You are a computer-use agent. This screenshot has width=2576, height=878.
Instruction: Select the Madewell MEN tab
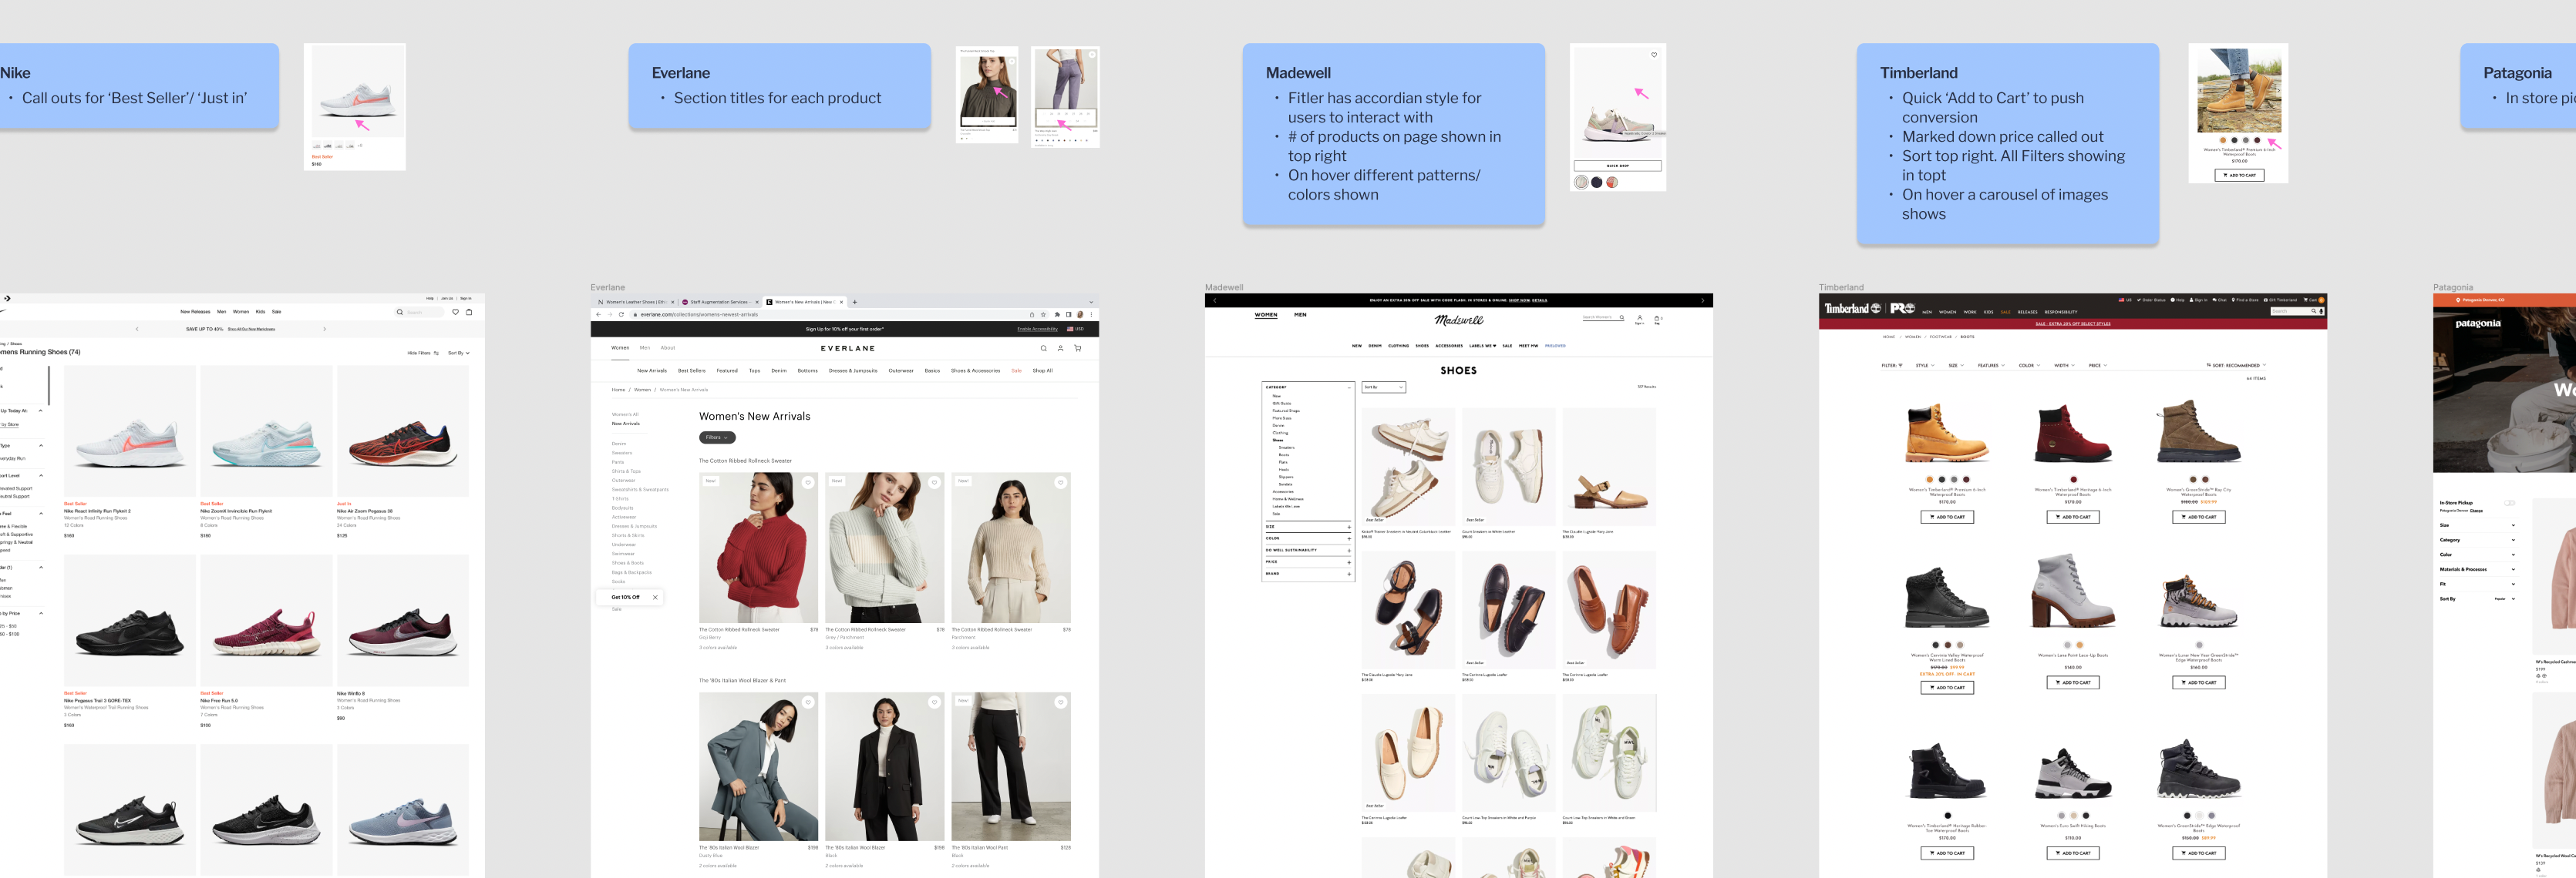(1300, 315)
